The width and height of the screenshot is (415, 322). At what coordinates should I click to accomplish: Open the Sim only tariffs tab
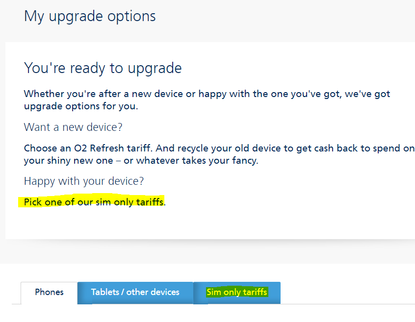pyautogui.click(x=236, y=292)
